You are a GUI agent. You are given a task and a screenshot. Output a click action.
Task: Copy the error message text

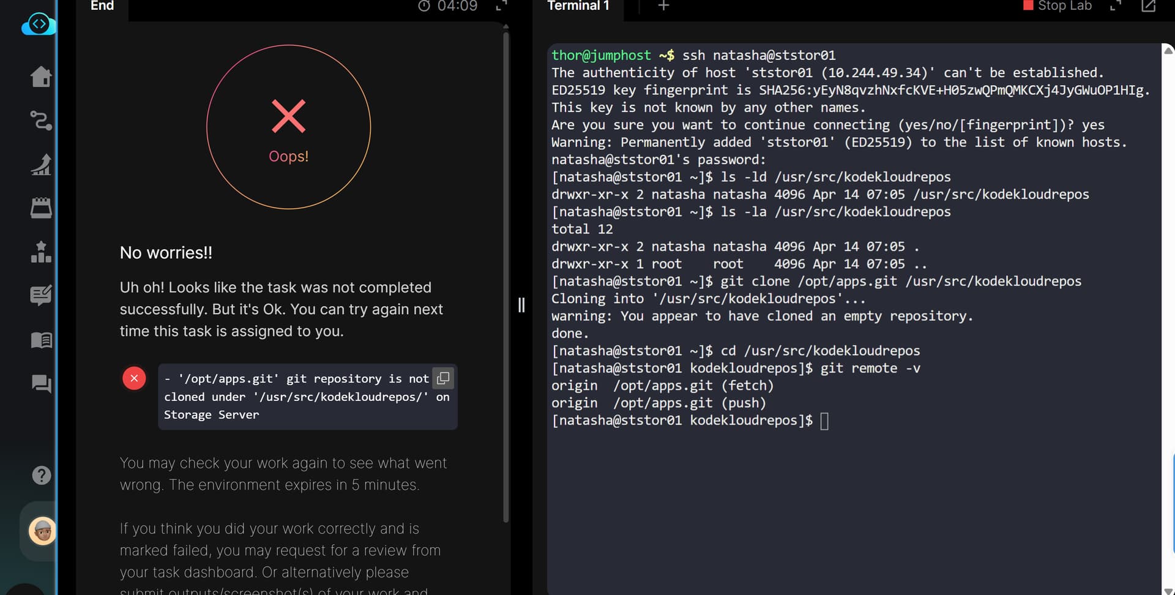click(x=443, y=378)
